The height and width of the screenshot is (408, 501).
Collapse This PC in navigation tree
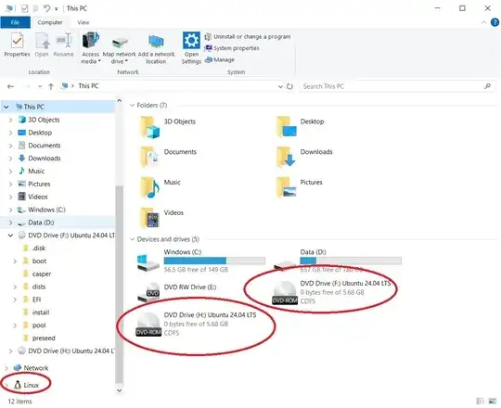click(6, 107)
